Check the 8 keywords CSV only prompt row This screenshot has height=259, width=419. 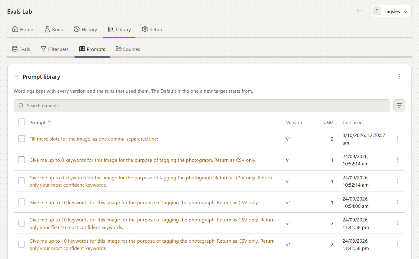tap(22, 160)
